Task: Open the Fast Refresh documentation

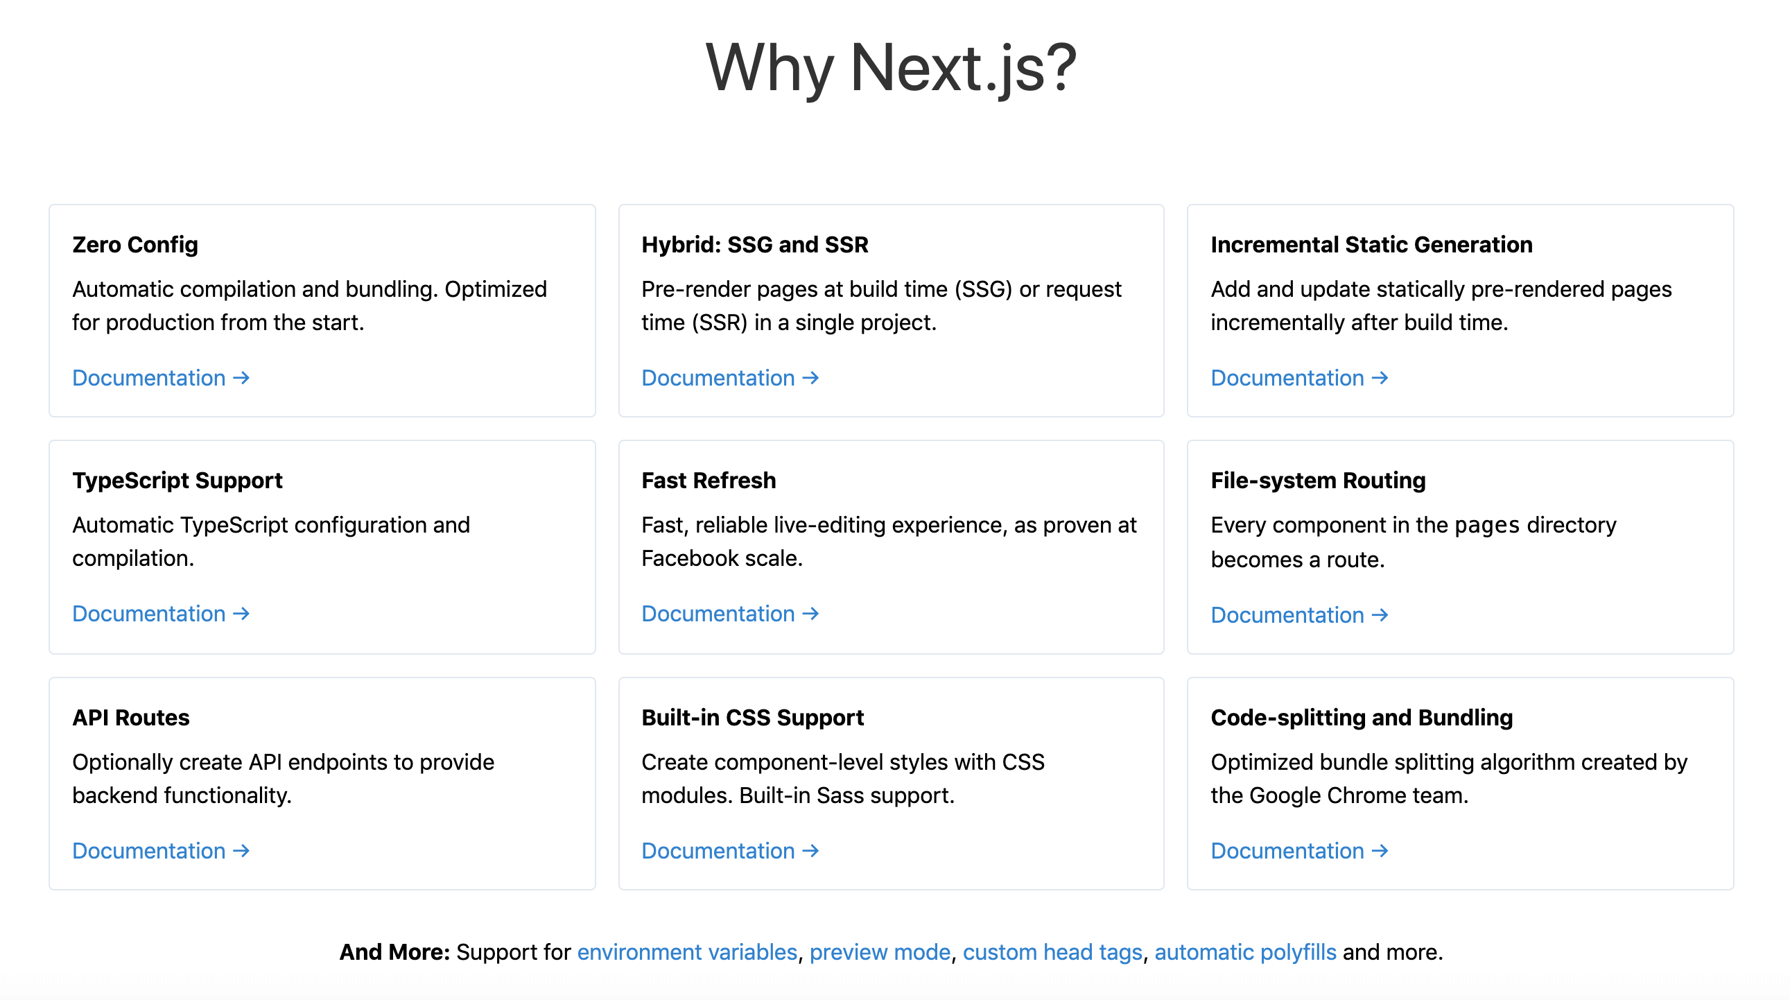Action: [718, 614]
